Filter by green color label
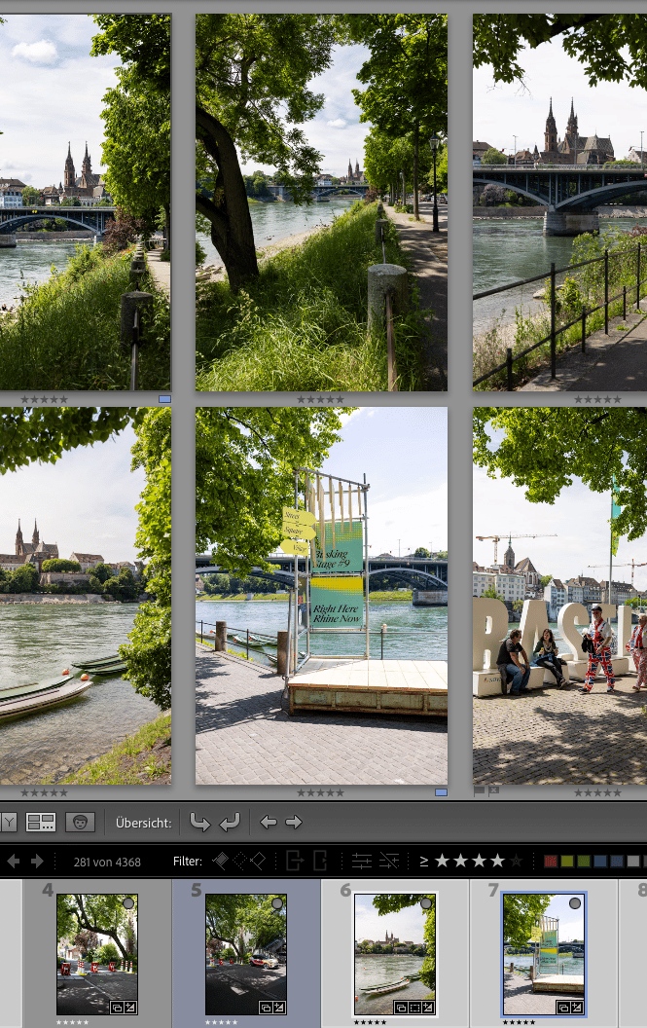647x1028 pixels. (x=584, y=861)
